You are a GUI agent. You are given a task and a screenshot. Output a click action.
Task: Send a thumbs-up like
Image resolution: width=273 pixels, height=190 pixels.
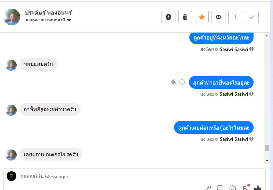pos(257,188)
